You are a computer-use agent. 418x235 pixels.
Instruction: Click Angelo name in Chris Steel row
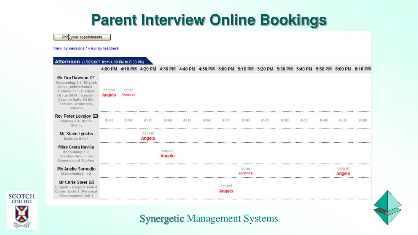(226, 191)
